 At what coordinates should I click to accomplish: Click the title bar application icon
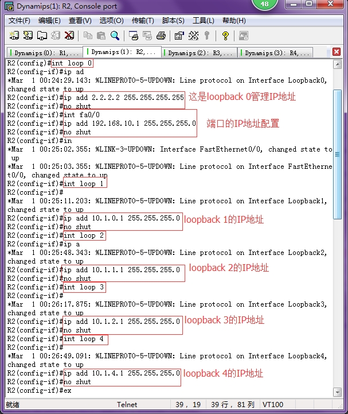pos(9,6)
